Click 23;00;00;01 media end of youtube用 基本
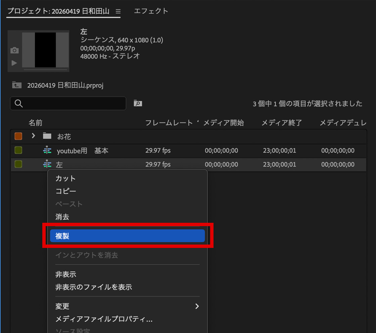 pos(280,150)
